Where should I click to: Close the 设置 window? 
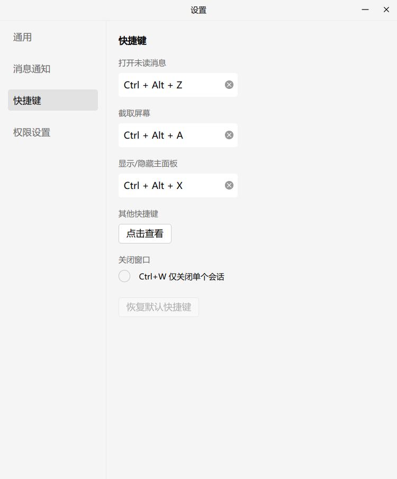[x=386, y=10]
